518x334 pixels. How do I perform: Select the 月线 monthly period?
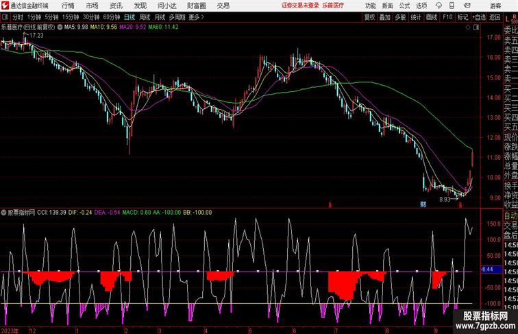pyautogui.click(x=160, y=17)
